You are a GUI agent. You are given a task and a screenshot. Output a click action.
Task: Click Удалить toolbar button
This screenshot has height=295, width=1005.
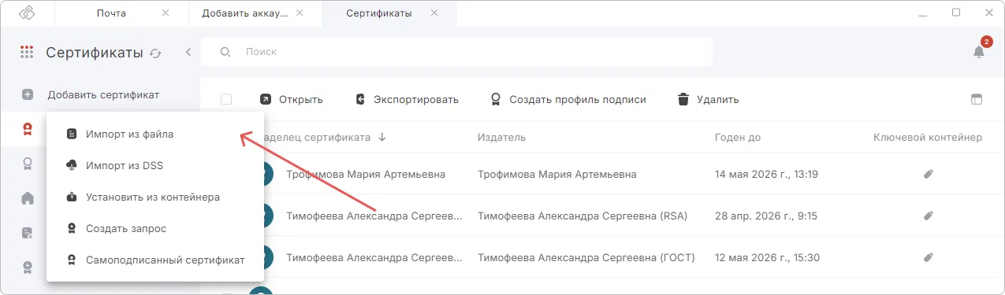point(708,99)
